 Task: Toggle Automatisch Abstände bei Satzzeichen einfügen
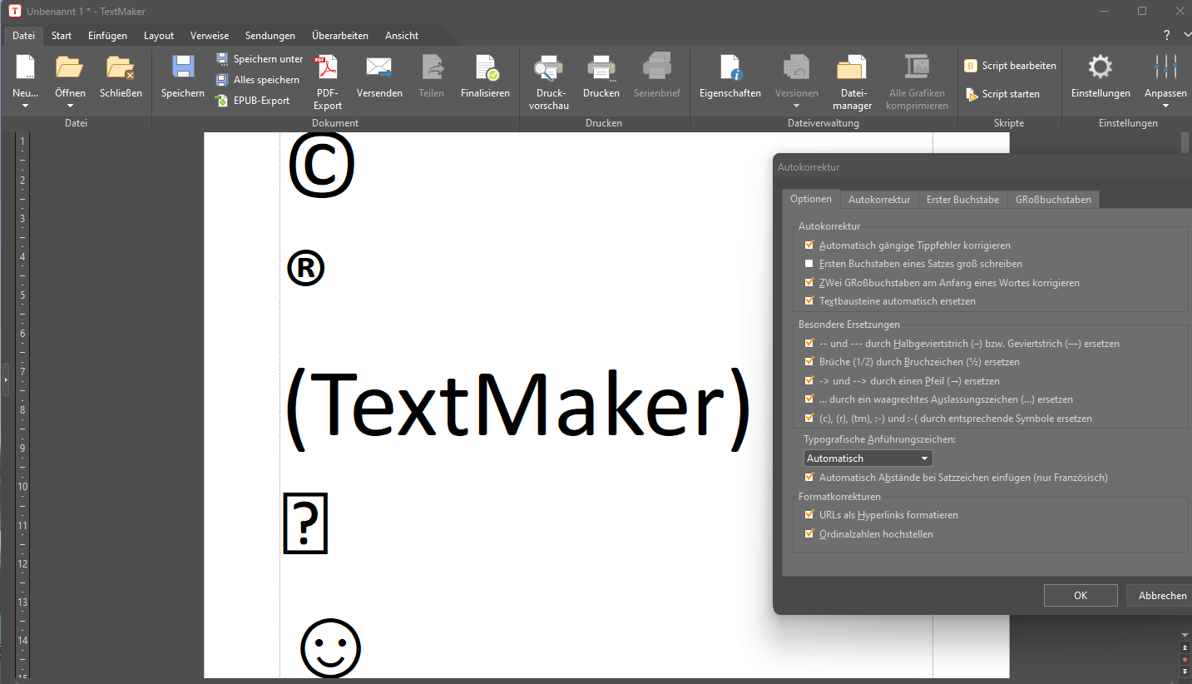[x=809, y=478]
